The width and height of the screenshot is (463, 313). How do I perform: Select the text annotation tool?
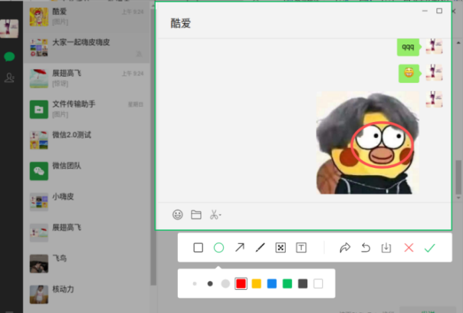click(301, 248)
